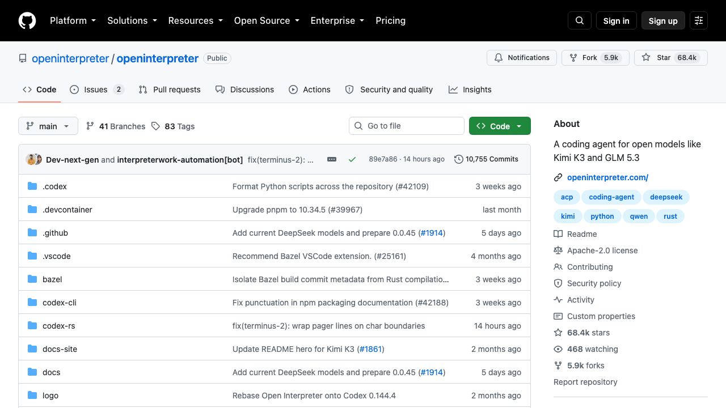Click the book icon beside Readme

(558, 234)
